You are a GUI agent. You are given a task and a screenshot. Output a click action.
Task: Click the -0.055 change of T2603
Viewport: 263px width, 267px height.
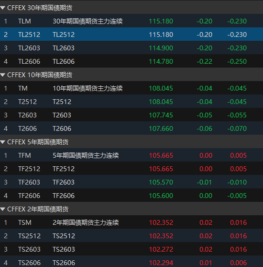tap(237, 115)
